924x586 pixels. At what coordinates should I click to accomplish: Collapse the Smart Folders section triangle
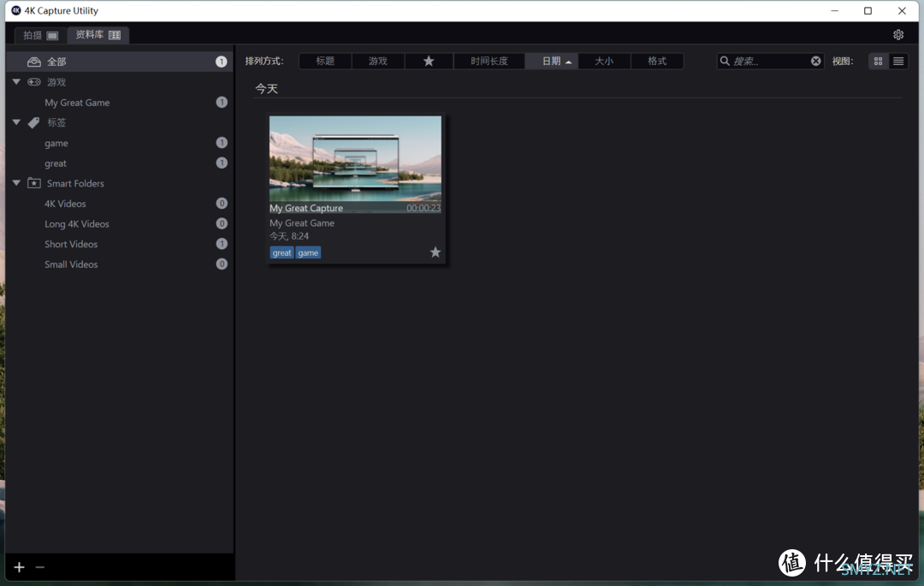pos(16,183)
